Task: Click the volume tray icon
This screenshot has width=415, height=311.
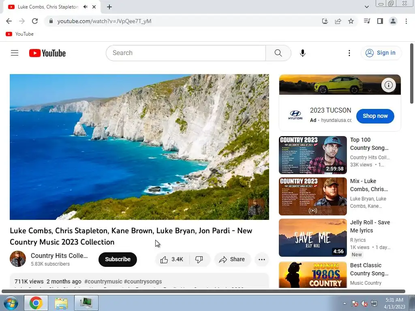Action: pyautogui.click(x=364, y=303)
